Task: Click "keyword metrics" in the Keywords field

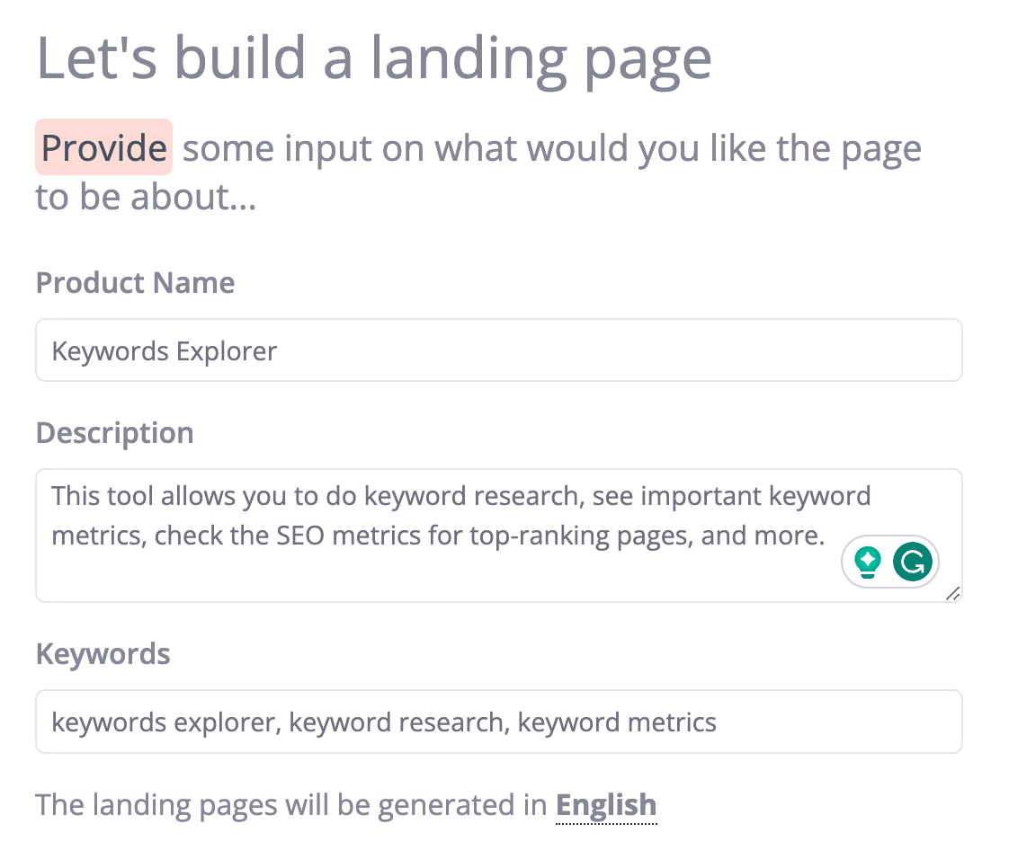Action: [617, 722]
